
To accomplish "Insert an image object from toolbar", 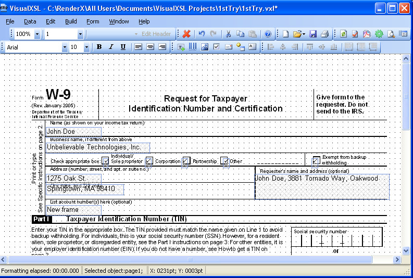I will [205, 47].
